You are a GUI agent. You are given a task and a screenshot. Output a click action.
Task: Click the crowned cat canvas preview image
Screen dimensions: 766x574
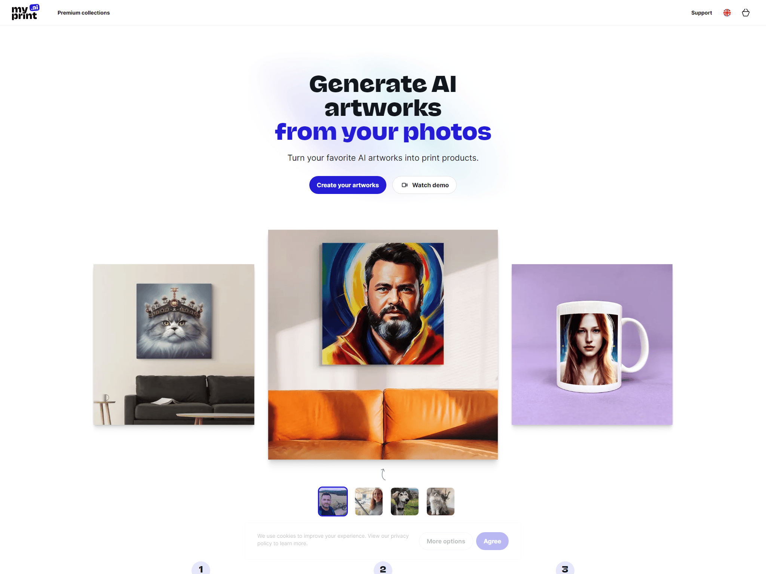click(x=174, y=345)
